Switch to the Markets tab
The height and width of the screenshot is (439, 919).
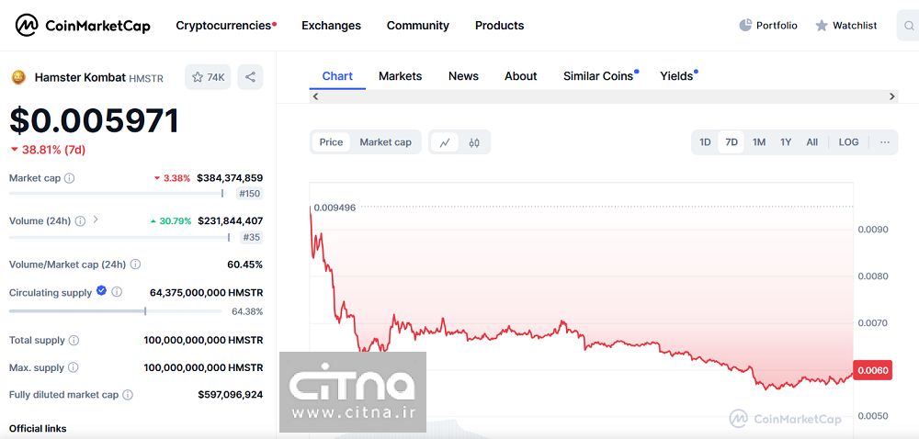tap(400, 76)
